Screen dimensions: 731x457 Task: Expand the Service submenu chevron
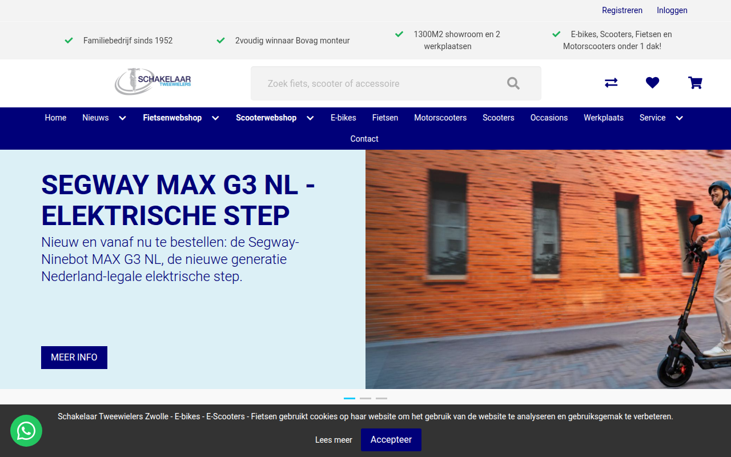[x=679, y=118]
